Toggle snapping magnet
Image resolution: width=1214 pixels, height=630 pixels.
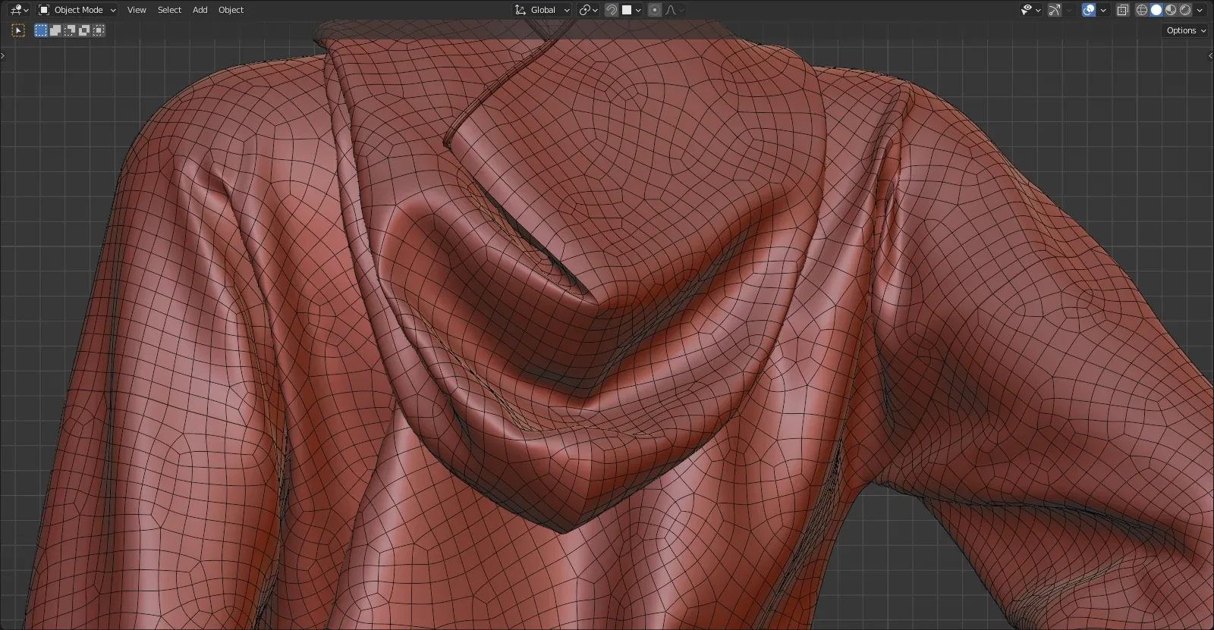point(612,10)
